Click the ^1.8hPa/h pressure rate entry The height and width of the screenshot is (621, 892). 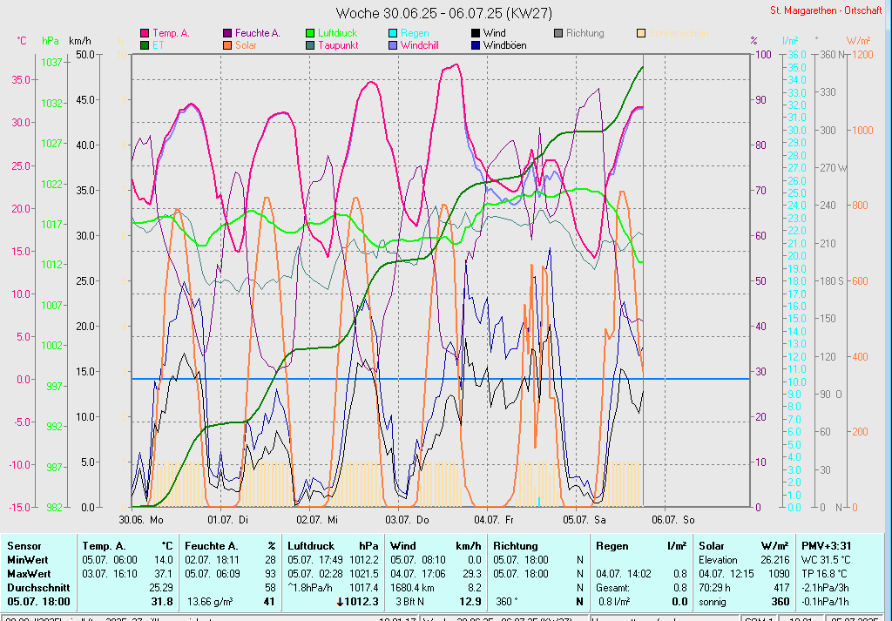pos(311,587)
